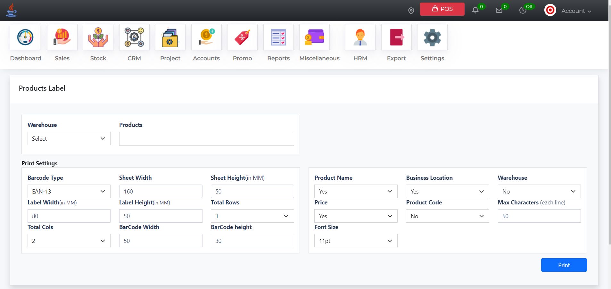Open the Price dropdown

[x=356, y=216]
